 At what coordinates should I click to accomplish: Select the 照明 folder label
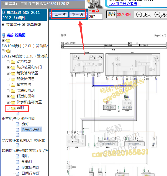[x=20, y=108]
